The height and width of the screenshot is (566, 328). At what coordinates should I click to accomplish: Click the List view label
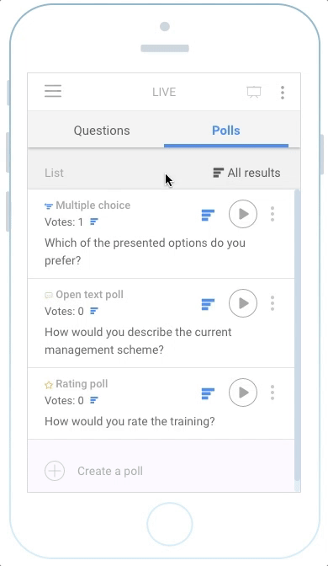coord(54,173)
